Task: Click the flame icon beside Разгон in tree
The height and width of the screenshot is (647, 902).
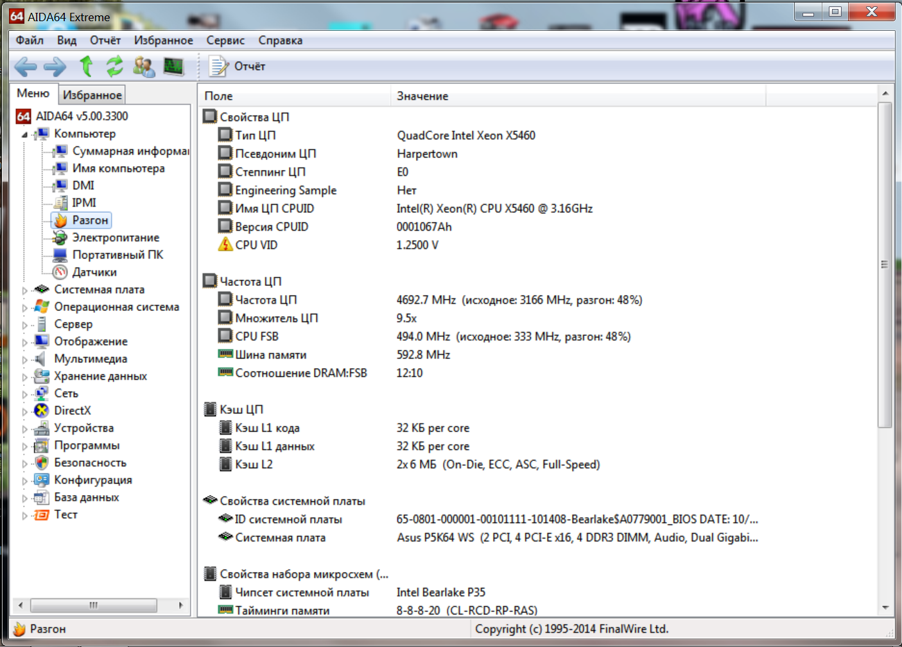Action: point(60,220)
